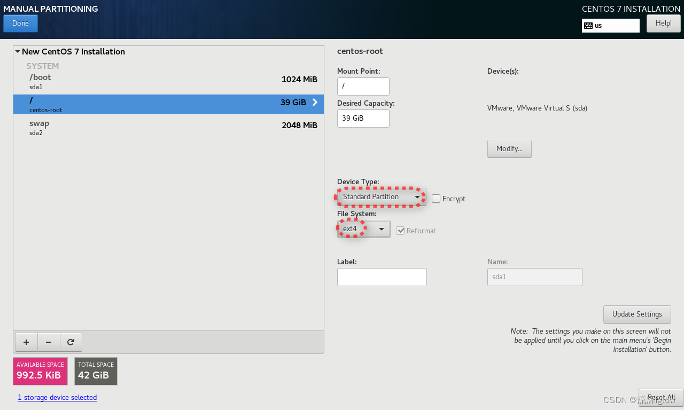This screenshot has height=410, width=684.
Task: Click the 2048 MiB size of swap
Action: (299, 125)
